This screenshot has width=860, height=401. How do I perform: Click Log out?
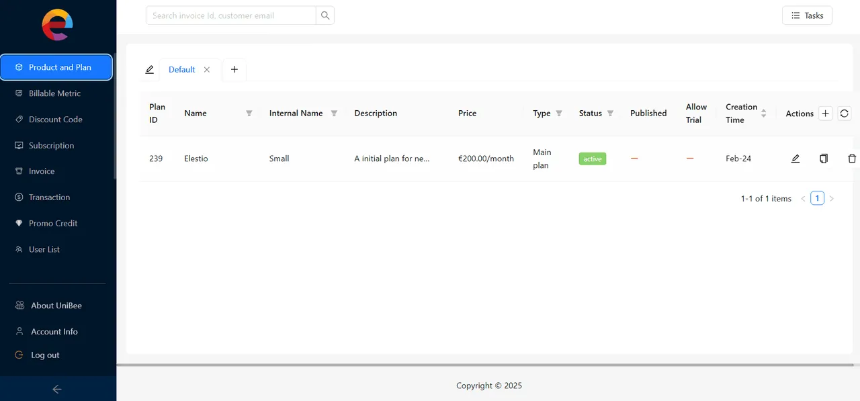coord(45,355)
